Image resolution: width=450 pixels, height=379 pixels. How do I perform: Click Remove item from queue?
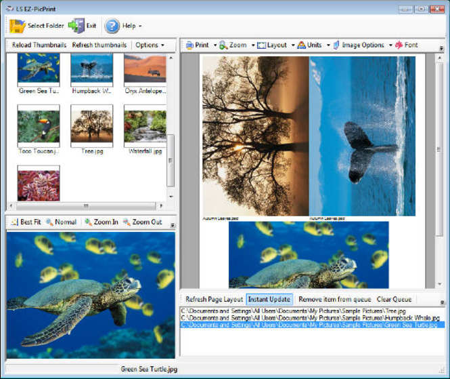tap(335, 300)
